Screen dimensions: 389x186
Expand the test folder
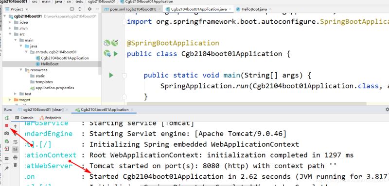coord(16,94)
